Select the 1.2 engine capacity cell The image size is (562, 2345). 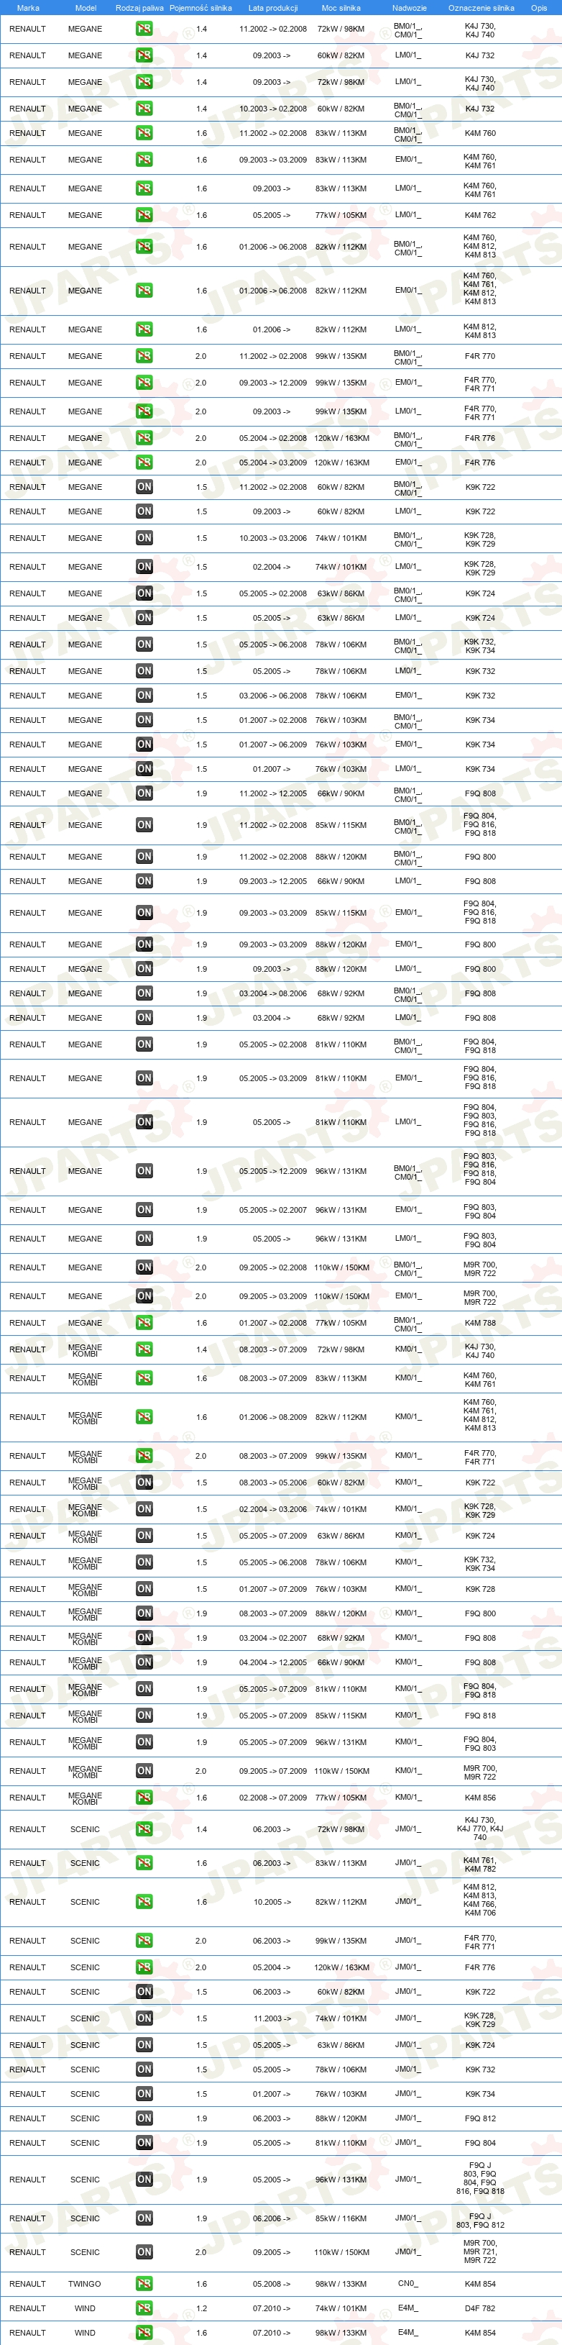click(x=201, y=2308)
